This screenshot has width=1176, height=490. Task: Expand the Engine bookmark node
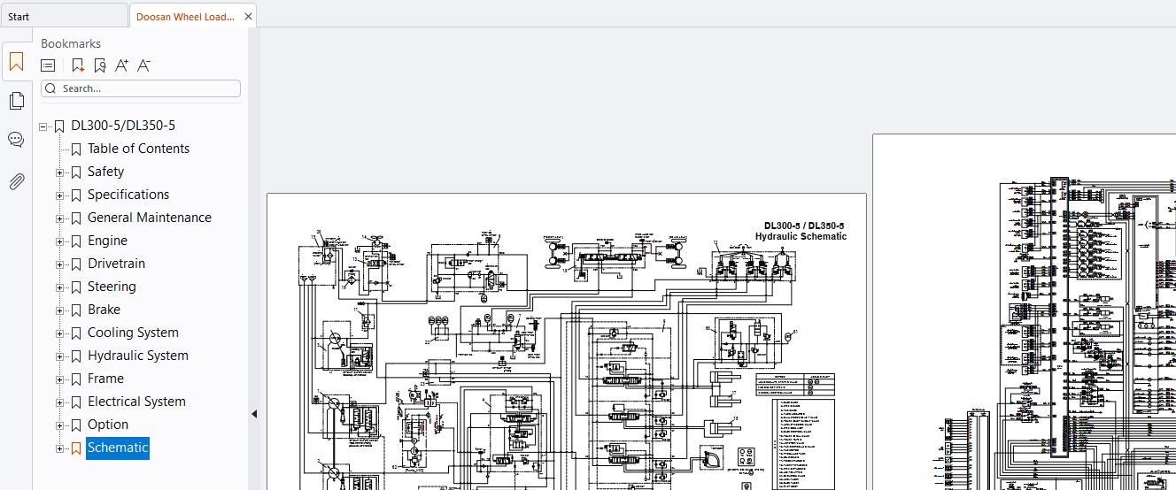click(59, 241)
